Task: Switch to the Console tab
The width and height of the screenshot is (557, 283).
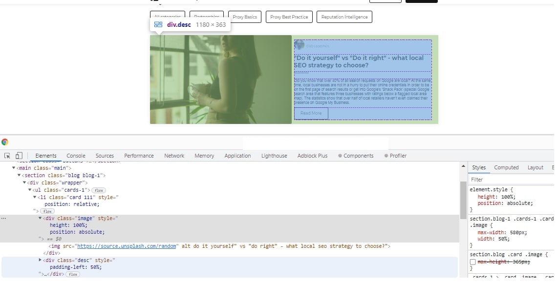Action: click(x=76, y=156)
